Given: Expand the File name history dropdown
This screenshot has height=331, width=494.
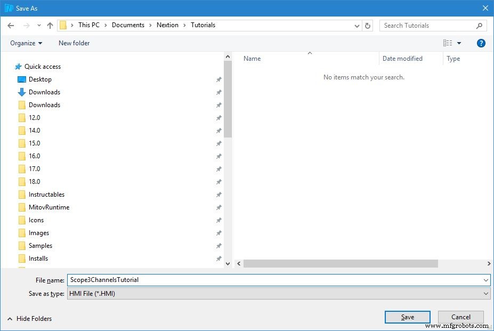Looking at the screenshot, I should click(x=485, y=280).
